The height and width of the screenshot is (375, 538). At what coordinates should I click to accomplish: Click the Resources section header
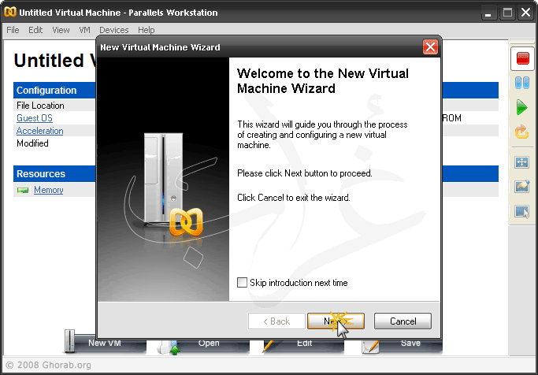point(41,173)
